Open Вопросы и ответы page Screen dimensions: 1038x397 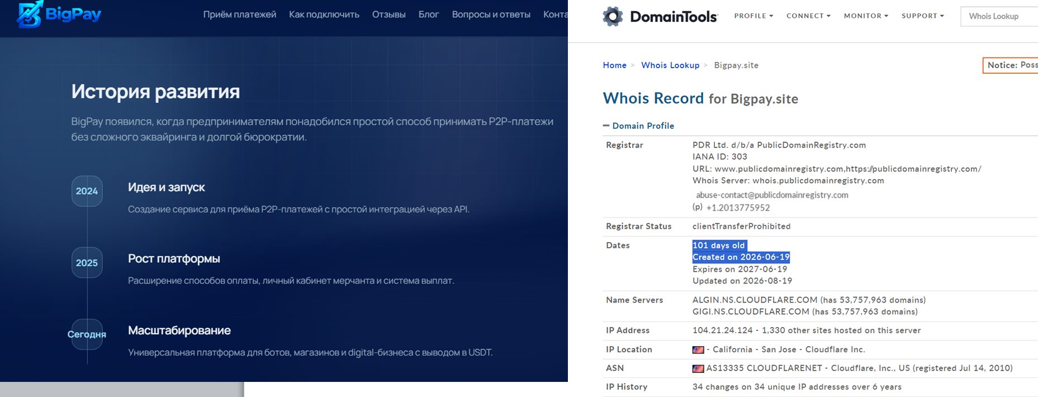pos(491,15)
